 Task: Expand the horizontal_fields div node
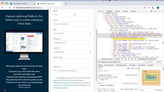pos(112,54)
